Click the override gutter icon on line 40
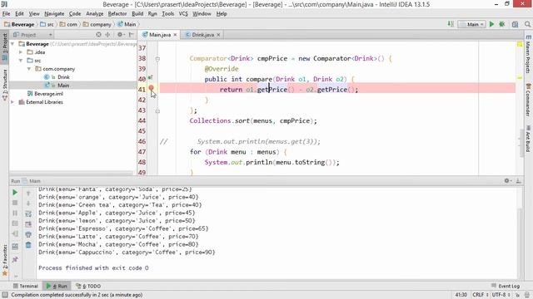The width and height of the screenshot is (533, 299). click(150, 77)
